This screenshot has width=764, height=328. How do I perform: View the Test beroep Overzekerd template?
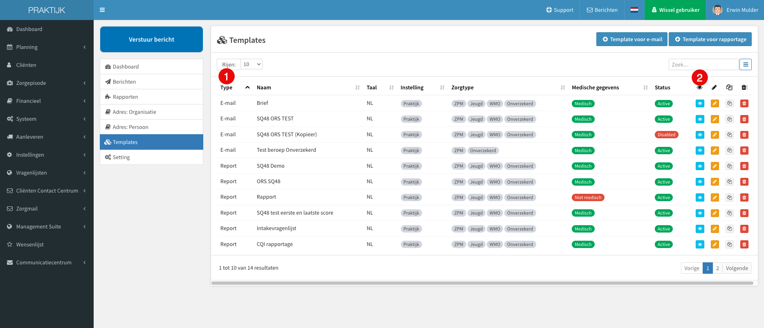pyautogui.click(x=700, y=151)
